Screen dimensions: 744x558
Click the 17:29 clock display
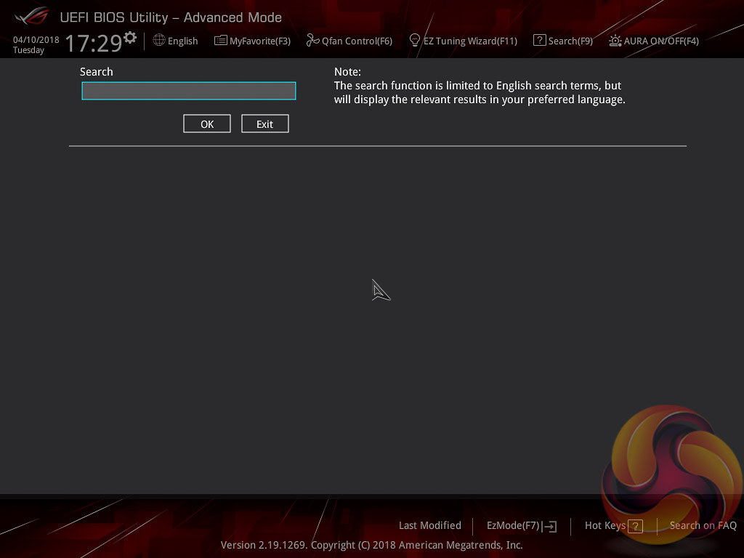click(x=94, y=43)
